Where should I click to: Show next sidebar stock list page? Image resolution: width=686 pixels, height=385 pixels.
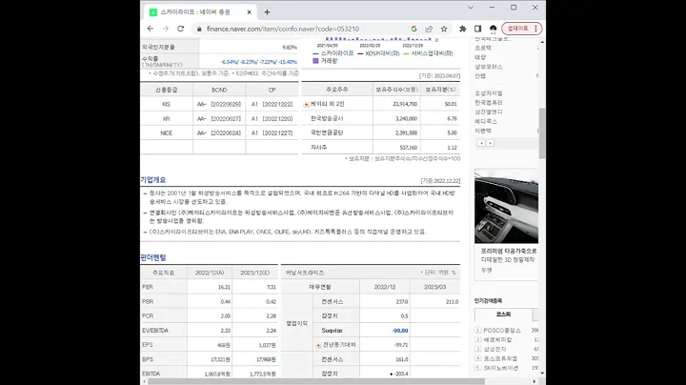(x=490, y=143)
